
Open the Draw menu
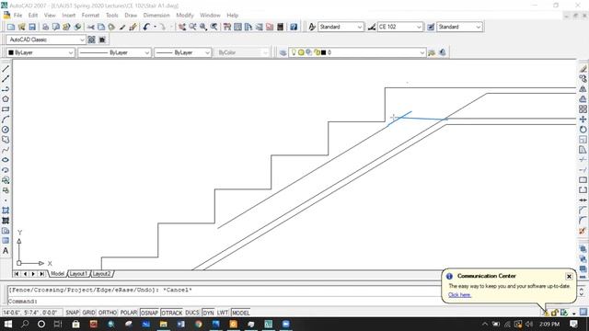[131, 16]
